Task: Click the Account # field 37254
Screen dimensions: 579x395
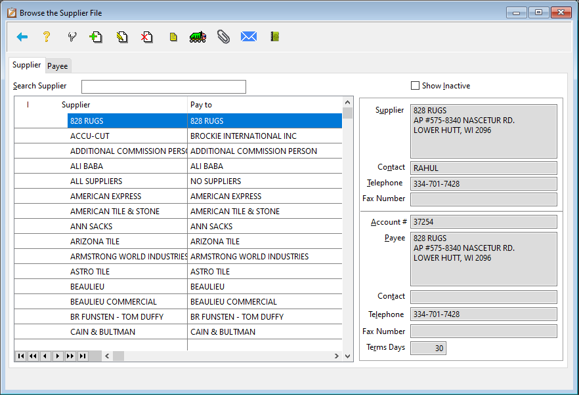Action: point(484,222)
